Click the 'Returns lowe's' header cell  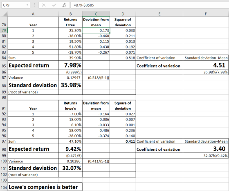coord(70,106)
